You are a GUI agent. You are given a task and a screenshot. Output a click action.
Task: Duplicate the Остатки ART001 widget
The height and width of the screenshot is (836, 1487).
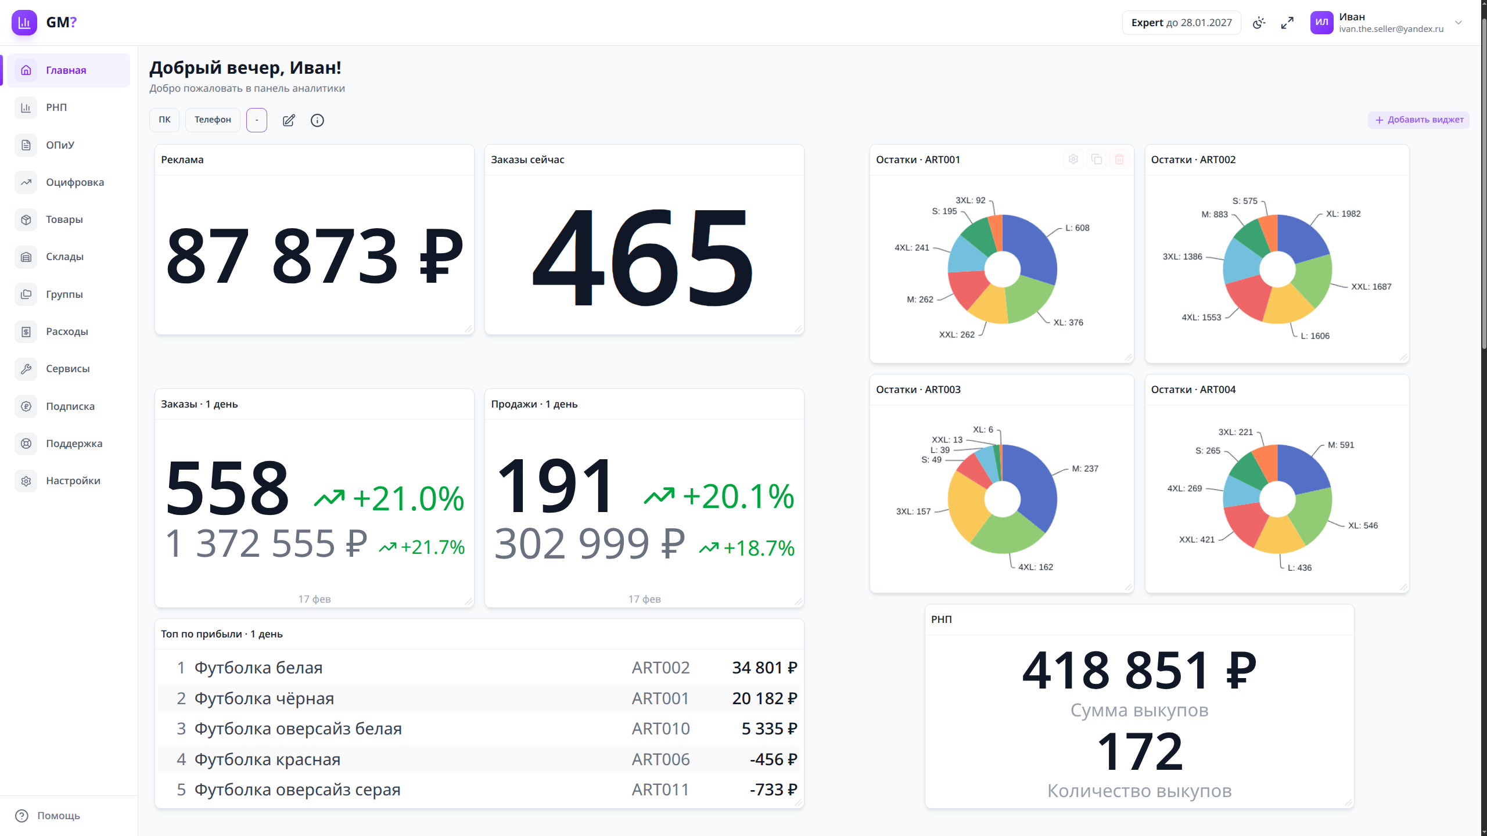tap(1096, 159)
